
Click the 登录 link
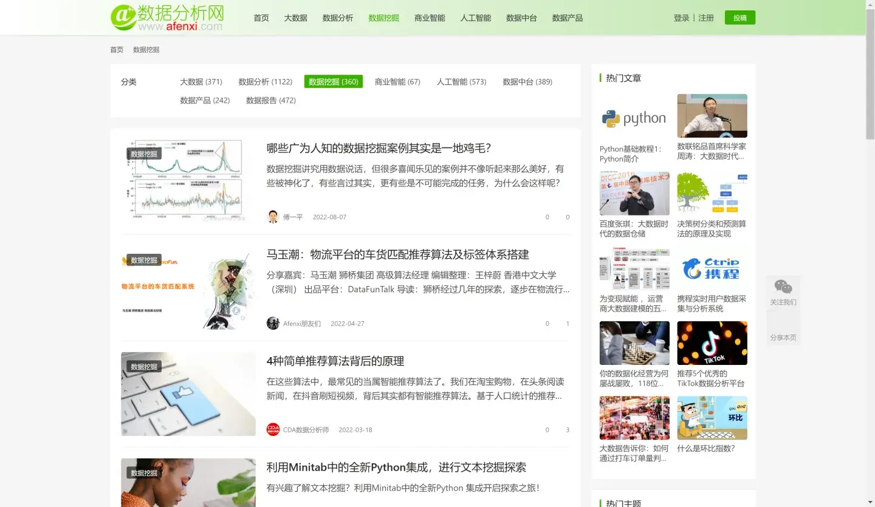pos(681,18)
